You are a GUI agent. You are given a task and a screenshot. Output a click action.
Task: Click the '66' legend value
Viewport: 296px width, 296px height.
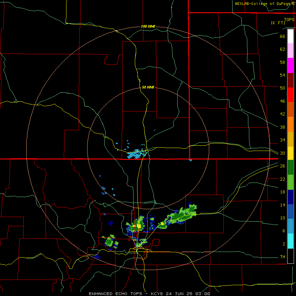click(283, 36)
